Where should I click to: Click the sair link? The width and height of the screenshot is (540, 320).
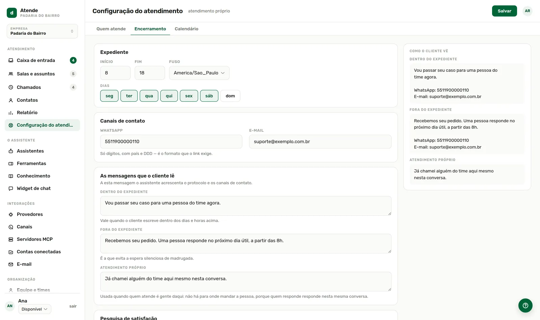click(73, 307)
